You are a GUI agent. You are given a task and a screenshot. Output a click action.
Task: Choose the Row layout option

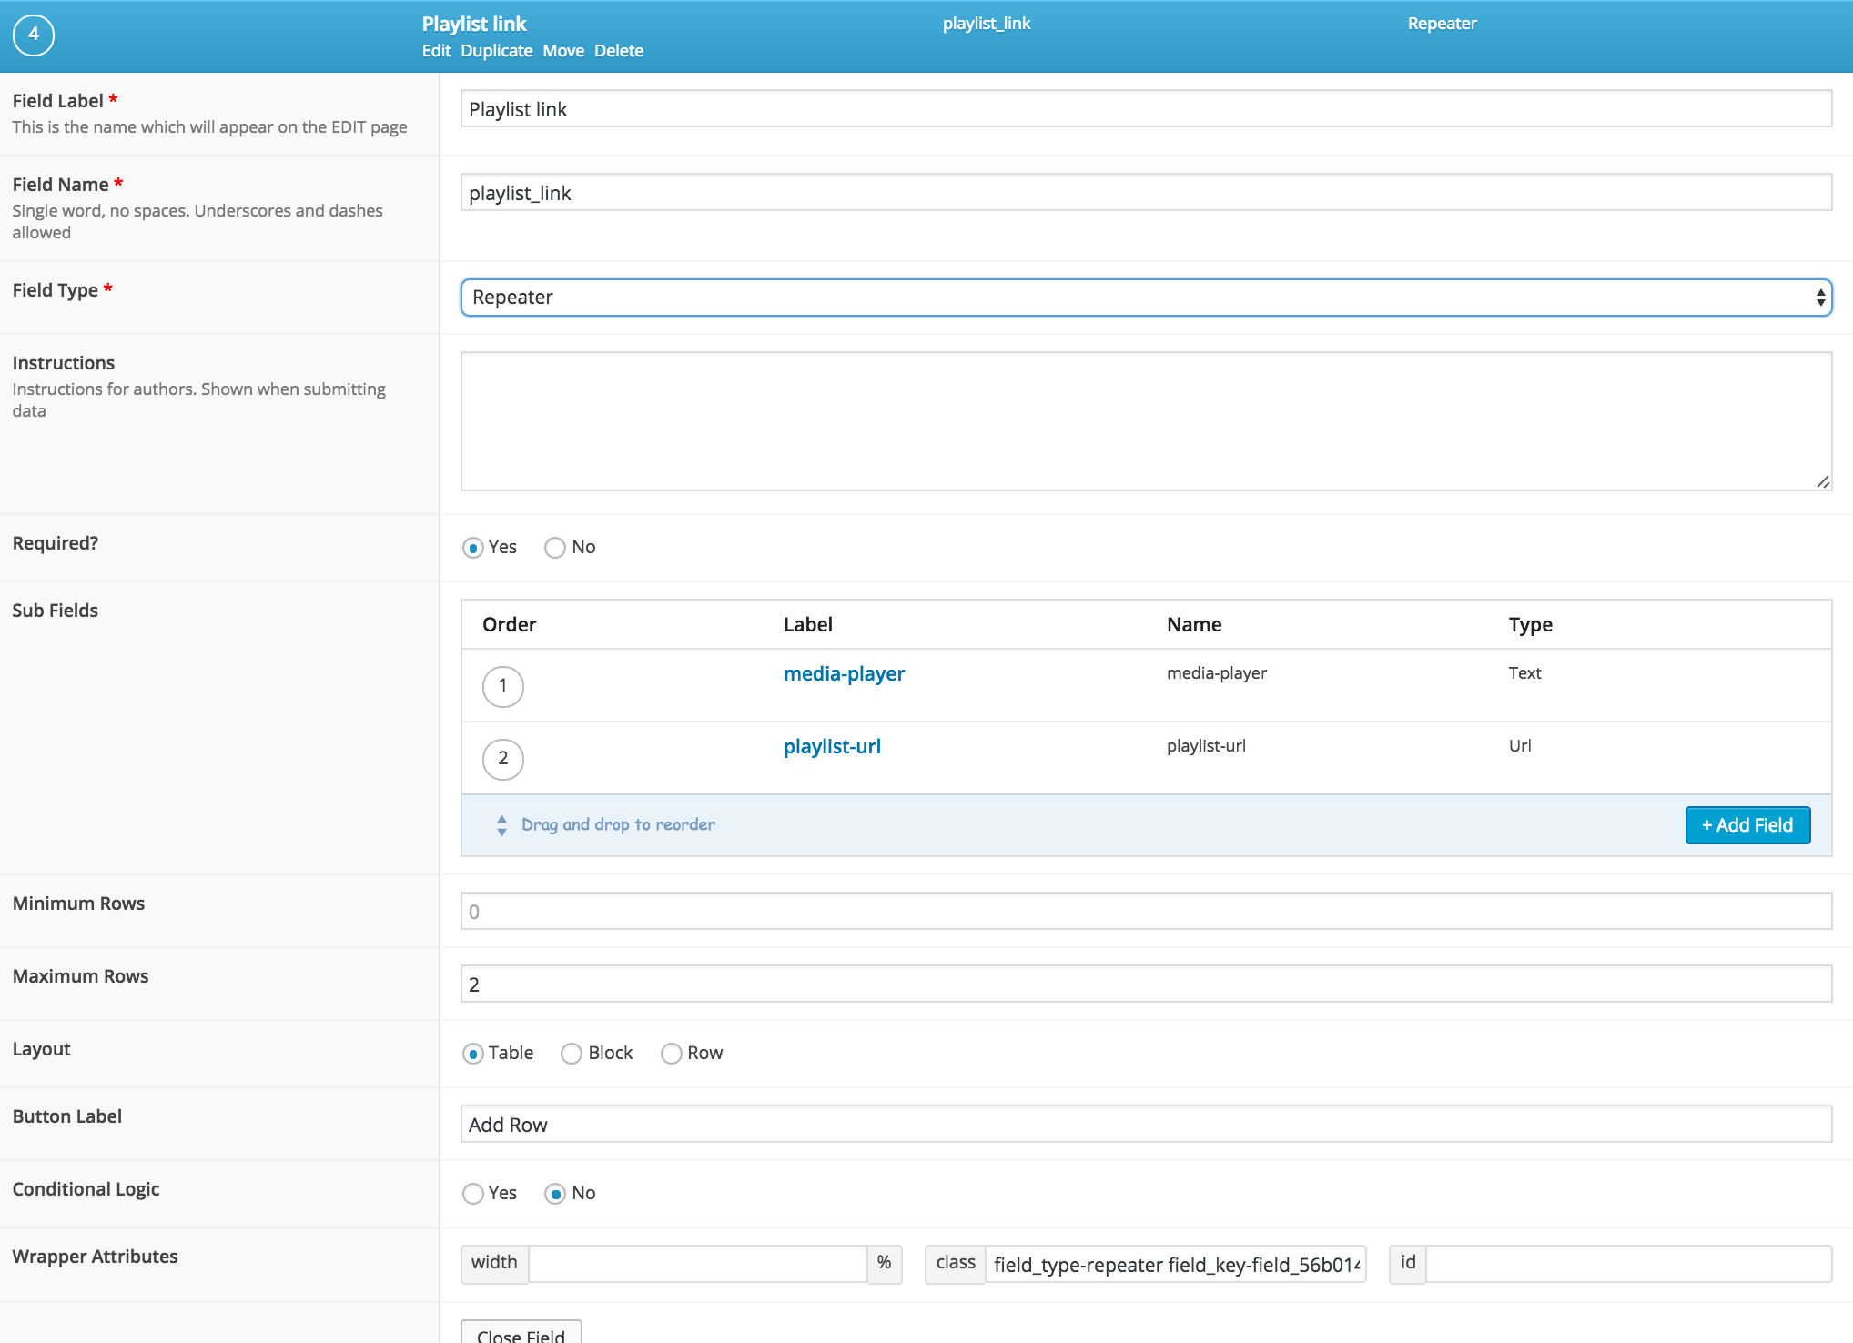click(x=672, y=1054)
